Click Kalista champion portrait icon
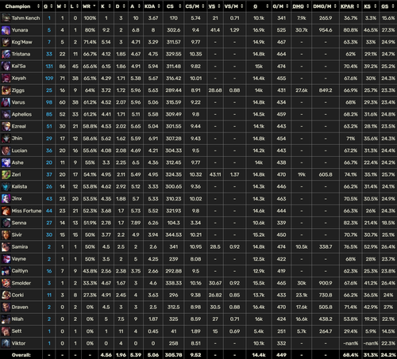Viewport: 397px width, 359px height. click(x=6, y=187)
